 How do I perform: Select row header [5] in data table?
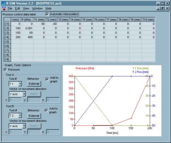[x=7, y=42]
